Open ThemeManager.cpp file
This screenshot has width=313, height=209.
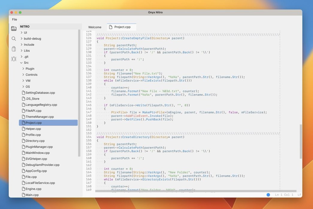click(x=40, y=117)
